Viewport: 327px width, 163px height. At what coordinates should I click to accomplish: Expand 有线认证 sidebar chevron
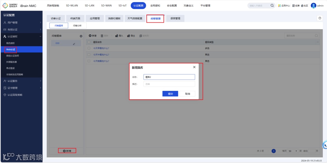pyautogui.click(x=41, y=30)
